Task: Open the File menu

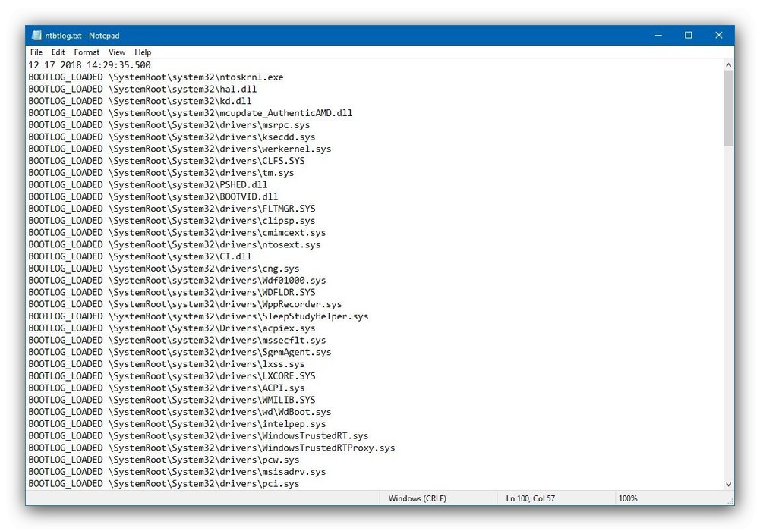Action: (36, 52)
